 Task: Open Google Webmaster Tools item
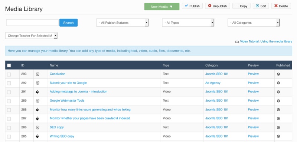67,101
